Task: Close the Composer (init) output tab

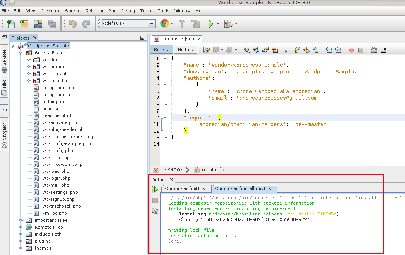Action: click(204, 189)
